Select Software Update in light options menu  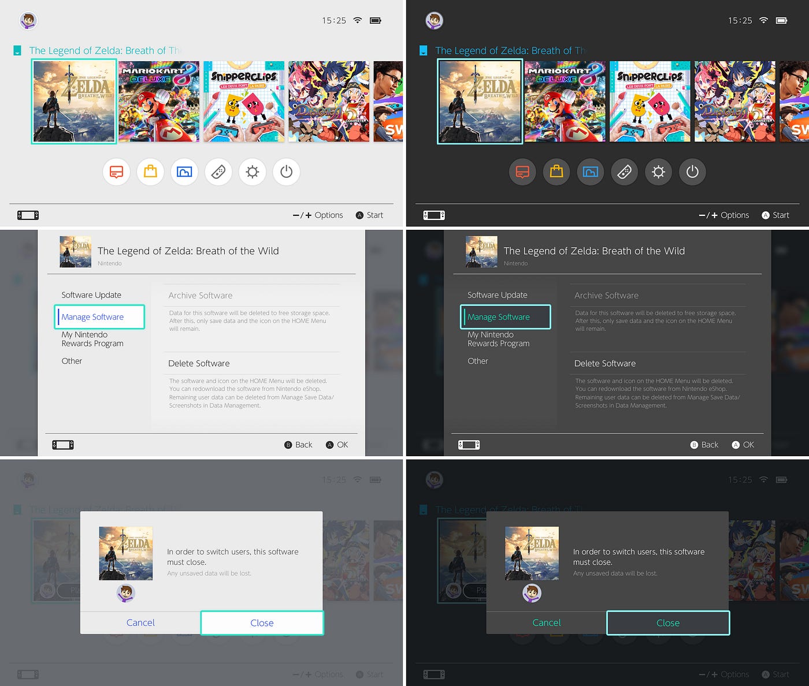91,295
